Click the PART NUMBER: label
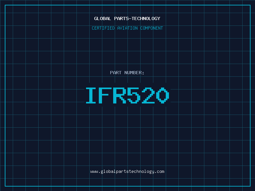Image resolution: width=255 pixels, height=191 pixels. pos(127,73)
